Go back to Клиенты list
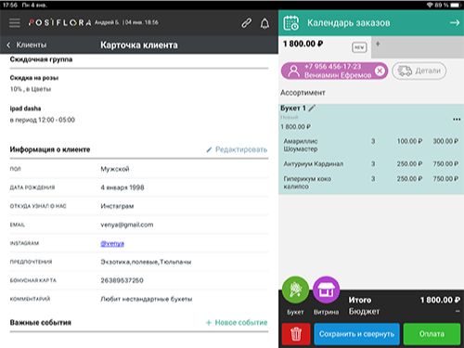Image resolution: width=464 pixels, height=348 pixels. click(x=27, y=45)
